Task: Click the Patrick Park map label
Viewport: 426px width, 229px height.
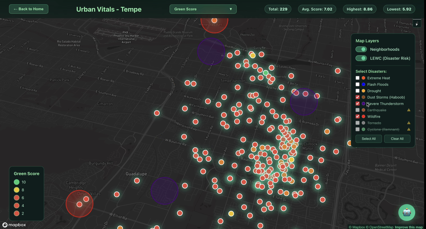Action: 59,80
